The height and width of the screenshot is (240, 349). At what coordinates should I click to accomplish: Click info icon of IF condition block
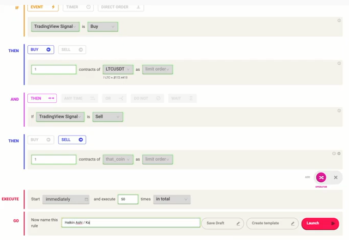pyautogui.click(x=339, y=21)
